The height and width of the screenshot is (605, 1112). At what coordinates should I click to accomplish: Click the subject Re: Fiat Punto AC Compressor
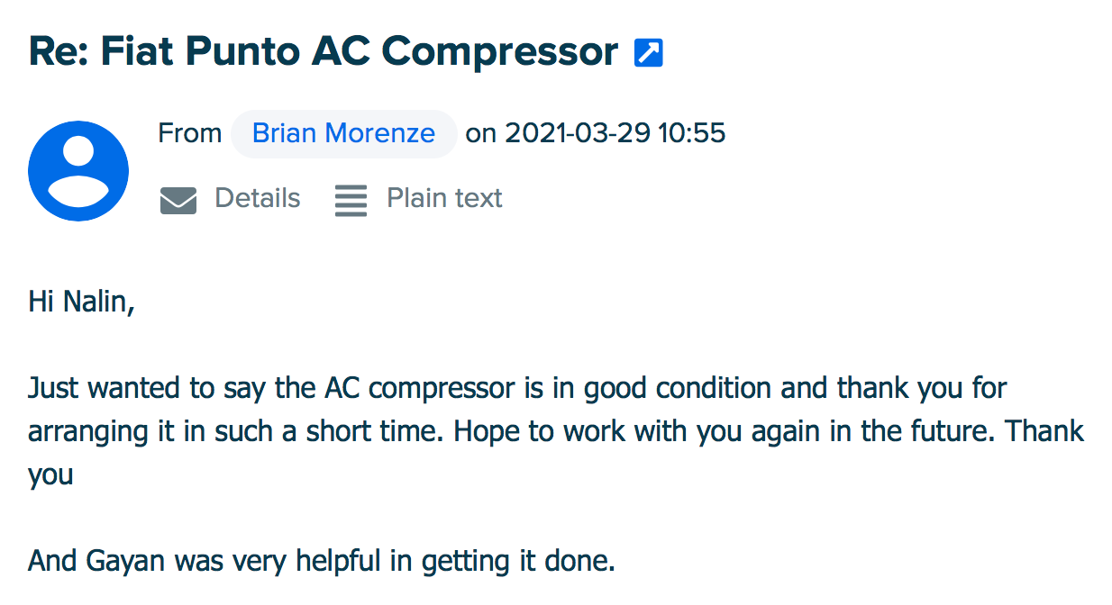(324, 51)
